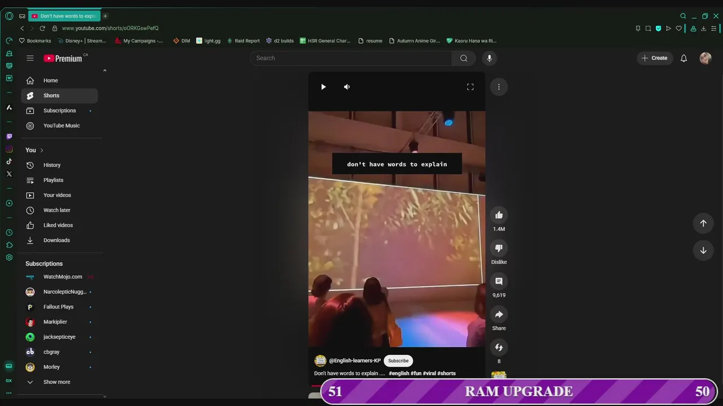This screenshot has width=723, height=406.
Task: Expand the You section chevron
Action: [x=41, y=150]
